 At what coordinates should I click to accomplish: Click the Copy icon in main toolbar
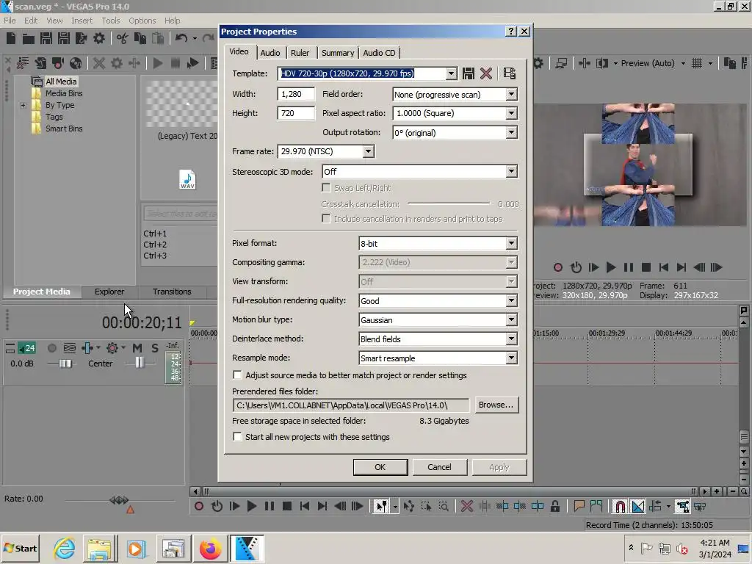(140, 38)
